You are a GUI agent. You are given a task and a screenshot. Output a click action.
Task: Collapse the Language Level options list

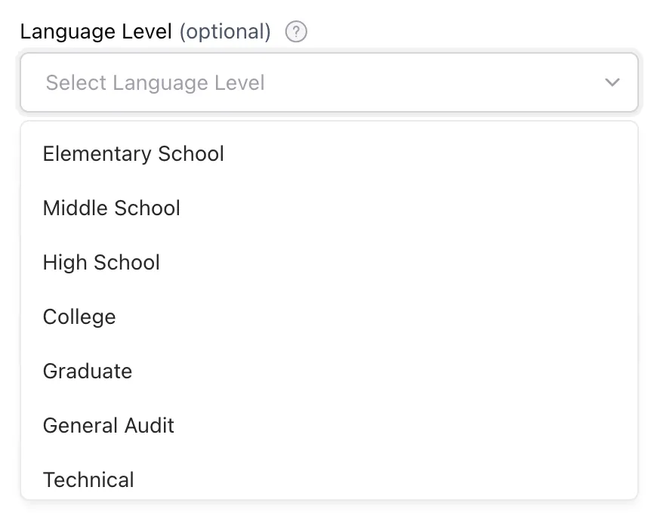click(x=612, y=82)
